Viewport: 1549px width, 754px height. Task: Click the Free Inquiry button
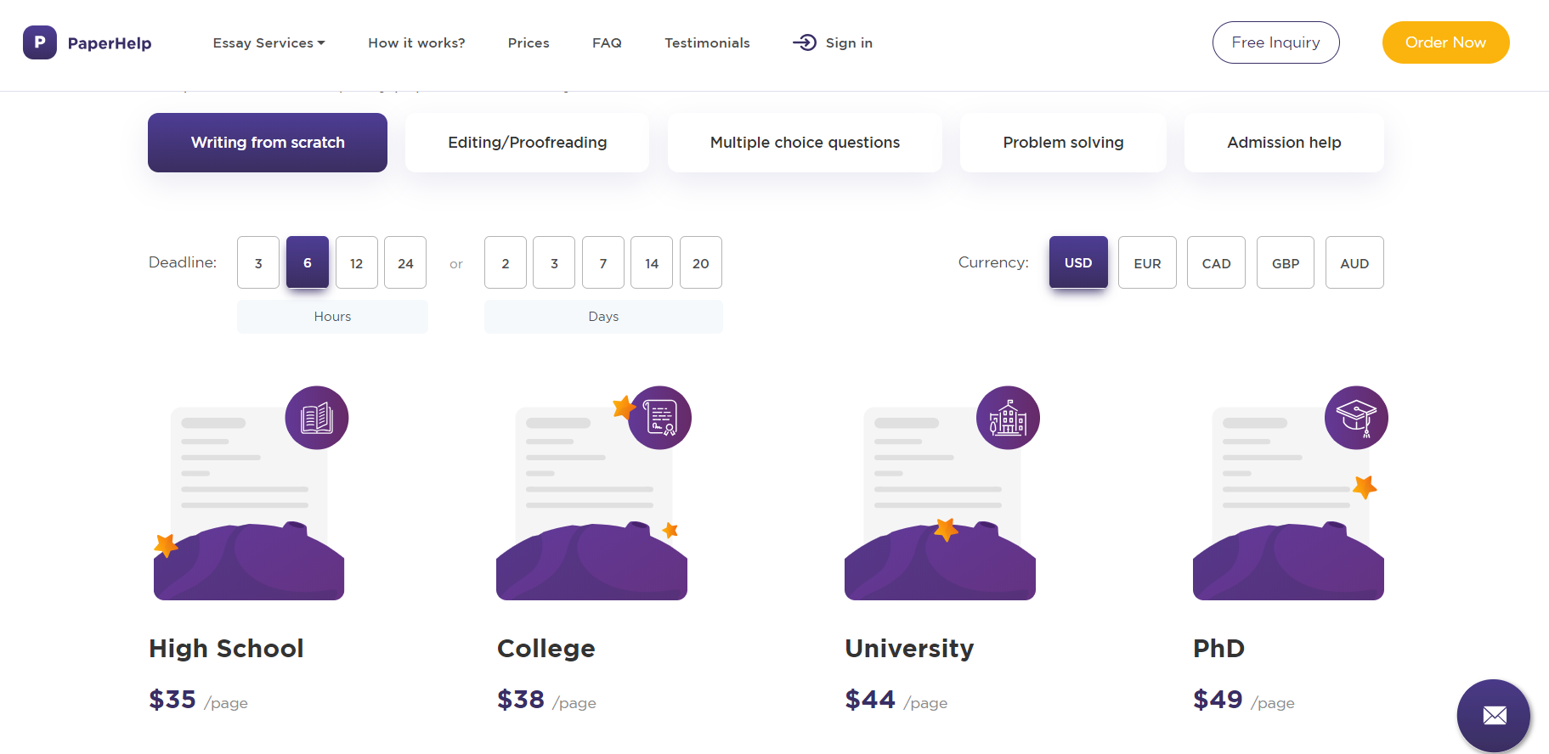click(x=1276, y=42)
